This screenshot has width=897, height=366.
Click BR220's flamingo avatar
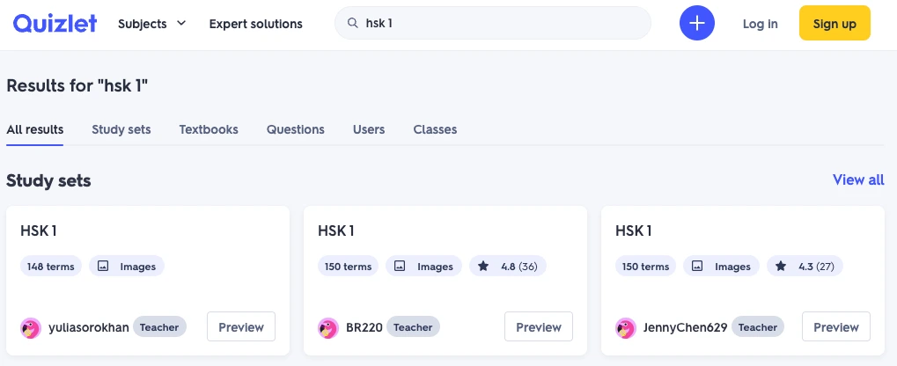pyautogui.click(x=327, y=327)
